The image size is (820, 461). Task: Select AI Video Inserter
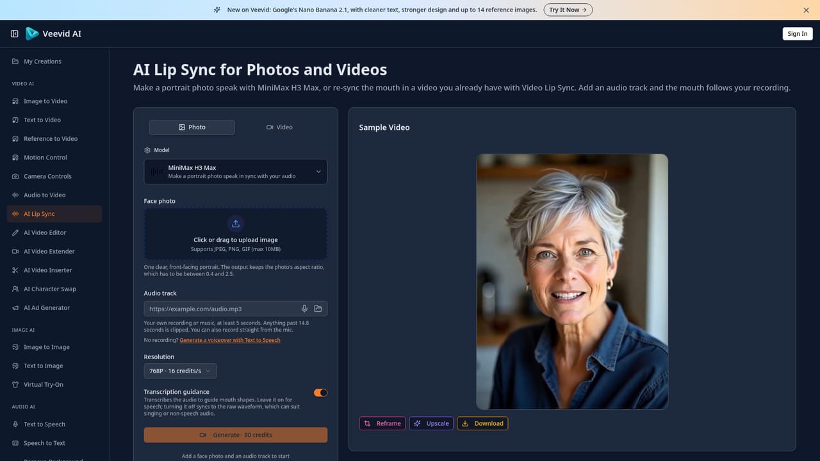tap(54, 270)
